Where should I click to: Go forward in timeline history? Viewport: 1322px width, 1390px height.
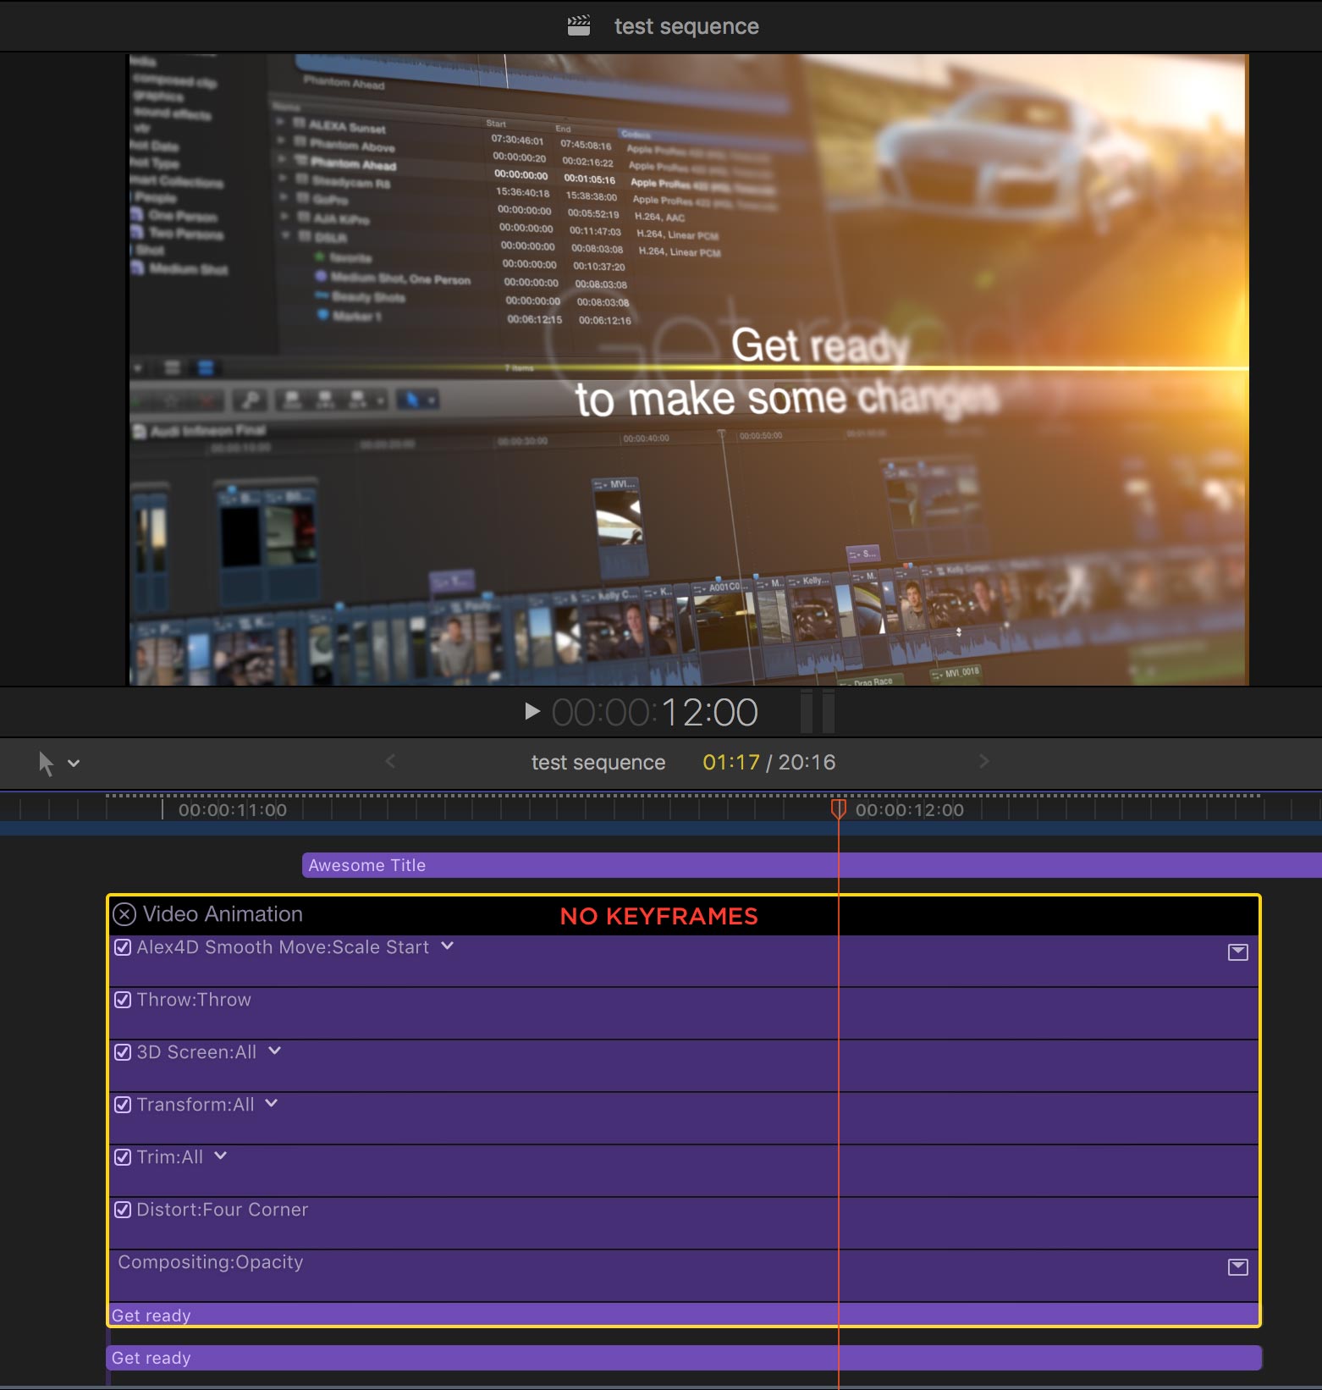point(983,761)
